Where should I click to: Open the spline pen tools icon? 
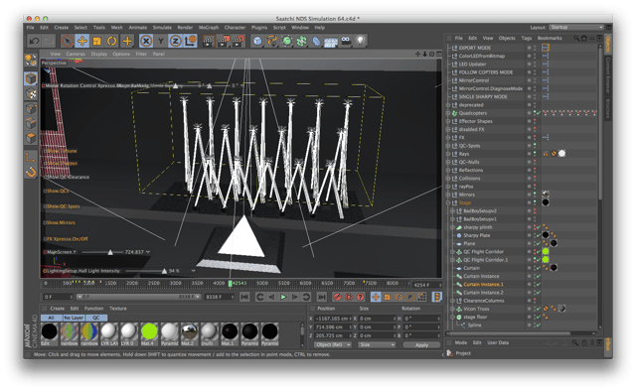[272, 41]
